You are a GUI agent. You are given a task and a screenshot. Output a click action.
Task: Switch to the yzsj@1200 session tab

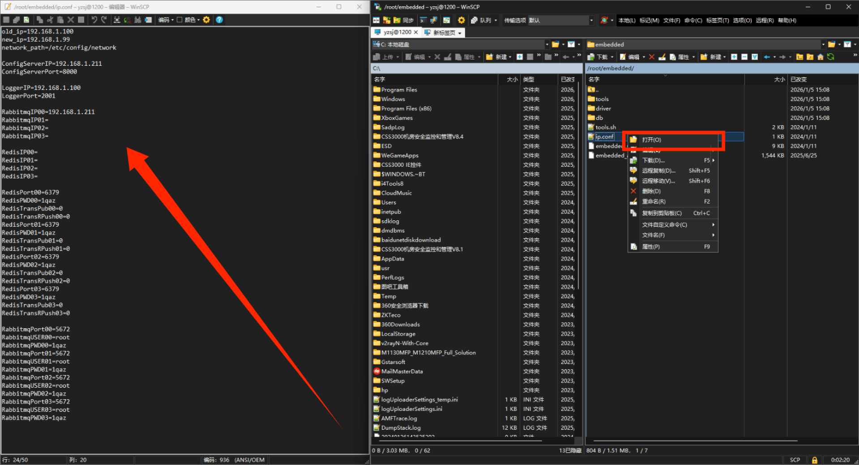(x=396, y=32)
